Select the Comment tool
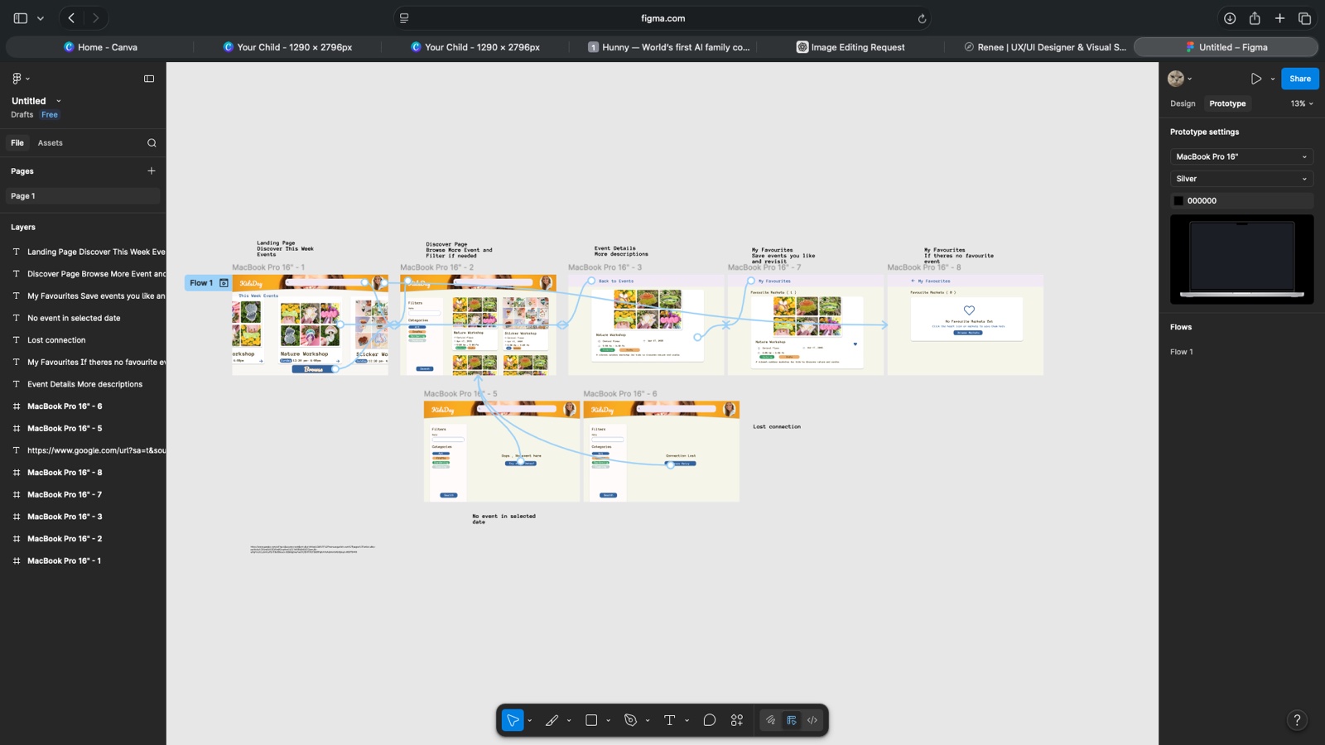Viewport: 1325px width, 745px height. [710, 720]
